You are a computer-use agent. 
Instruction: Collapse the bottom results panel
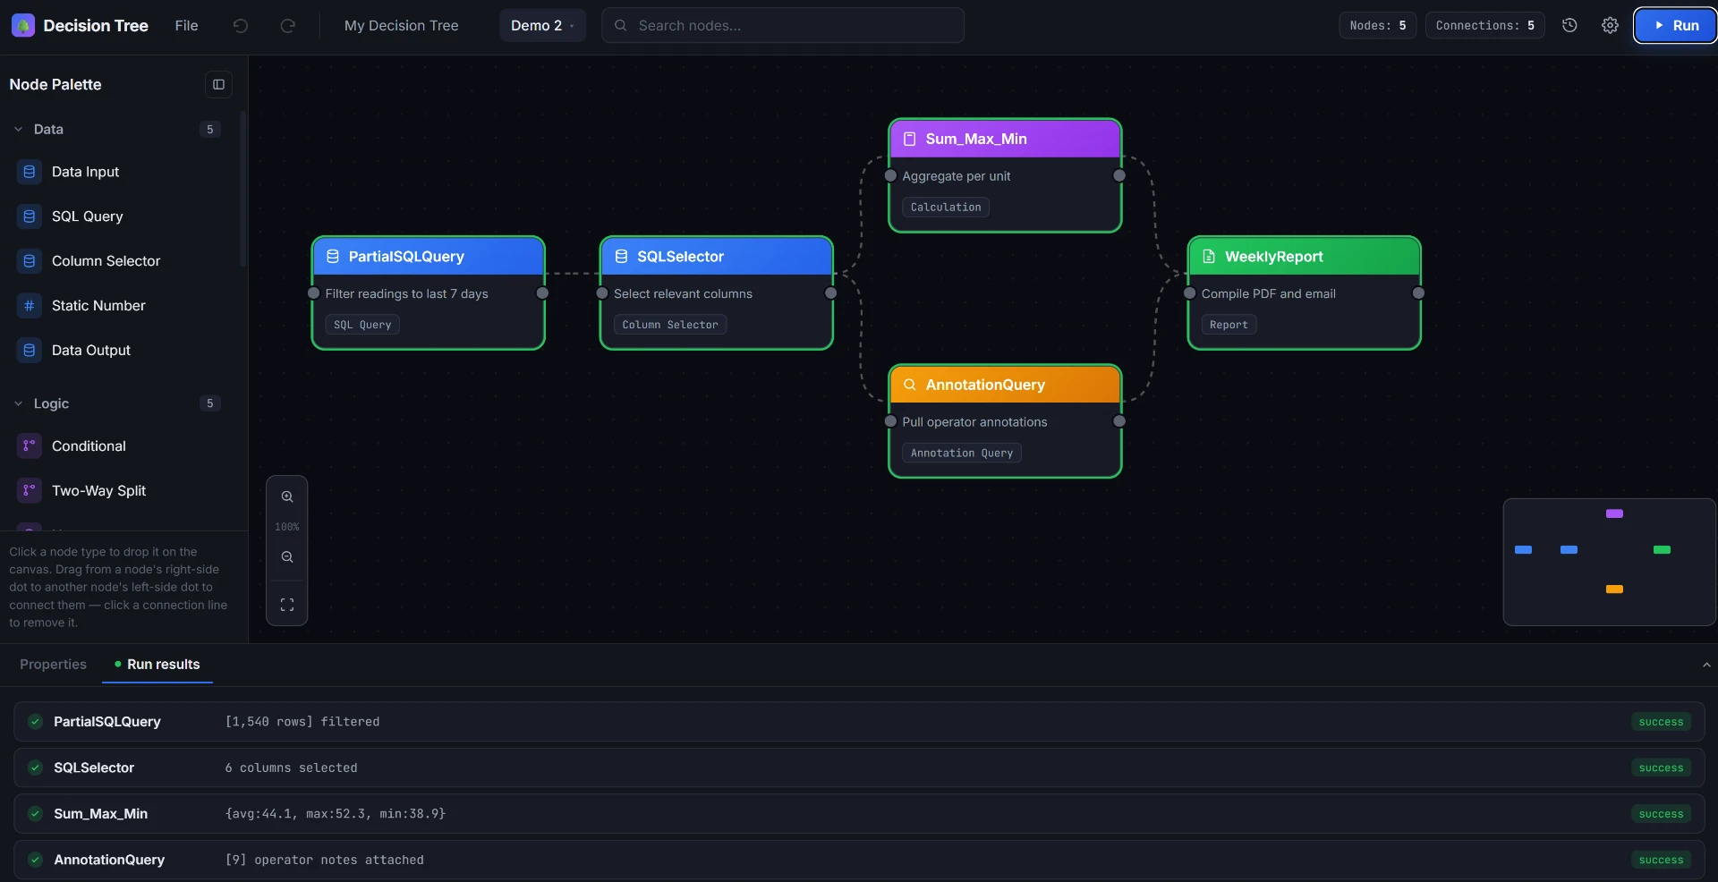[1706, 665]
